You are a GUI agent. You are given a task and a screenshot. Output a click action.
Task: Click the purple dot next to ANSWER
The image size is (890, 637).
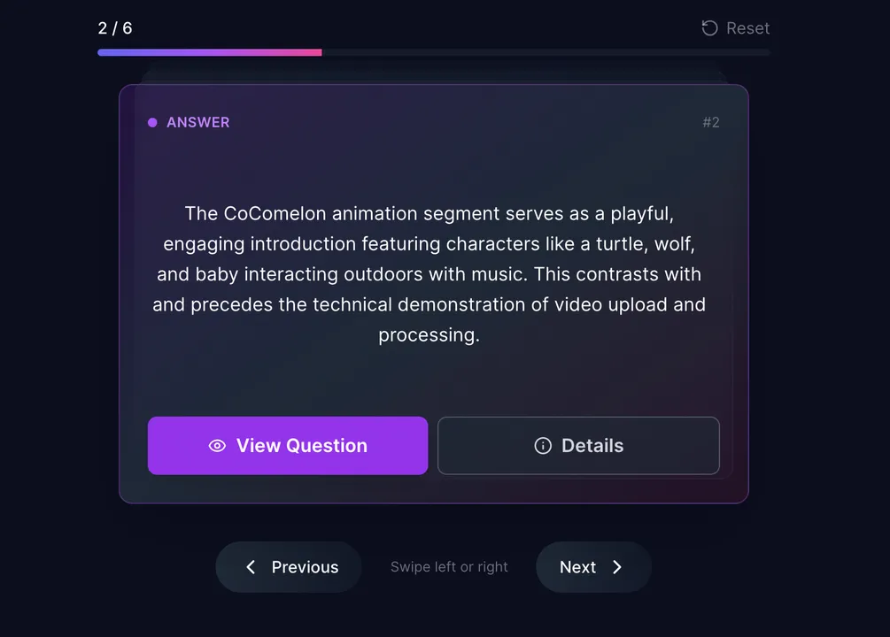[x=152, y=123]
